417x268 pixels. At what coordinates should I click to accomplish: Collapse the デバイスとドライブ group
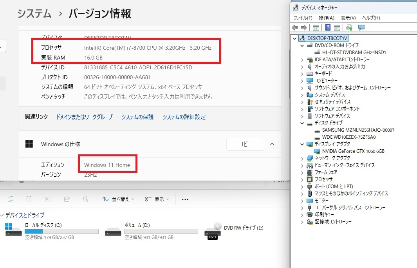[x=2, y=215]
